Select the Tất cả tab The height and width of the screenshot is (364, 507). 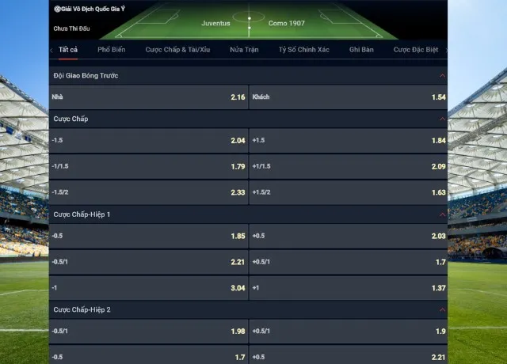(68, 50)
